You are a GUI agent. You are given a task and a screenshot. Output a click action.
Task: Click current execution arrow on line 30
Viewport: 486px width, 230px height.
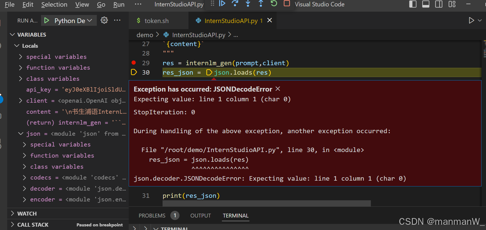(x=134, y=72)
